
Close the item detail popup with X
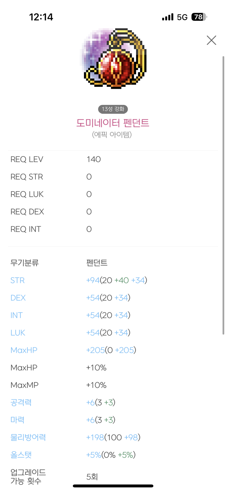tap(211, 40)
